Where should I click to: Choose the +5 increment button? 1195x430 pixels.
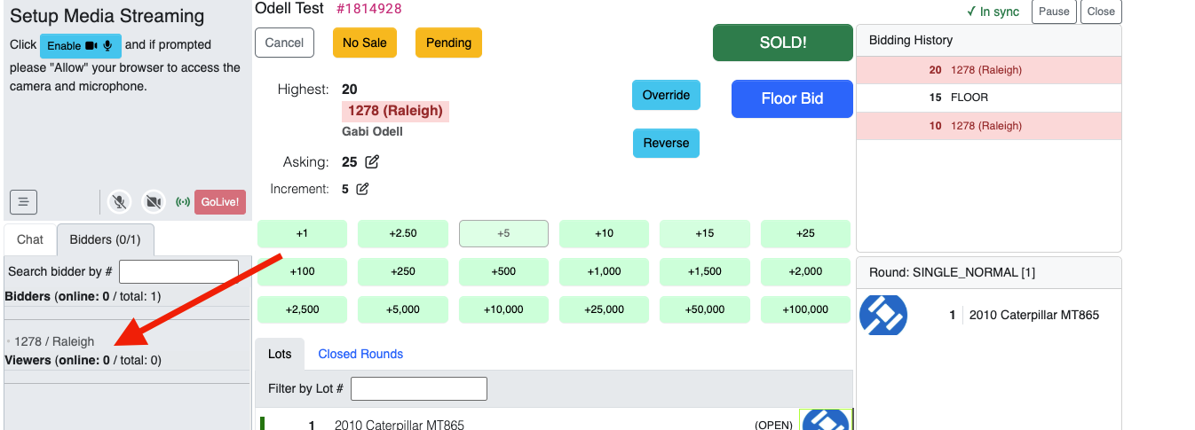pyautogui.click(x=503, y=234)
